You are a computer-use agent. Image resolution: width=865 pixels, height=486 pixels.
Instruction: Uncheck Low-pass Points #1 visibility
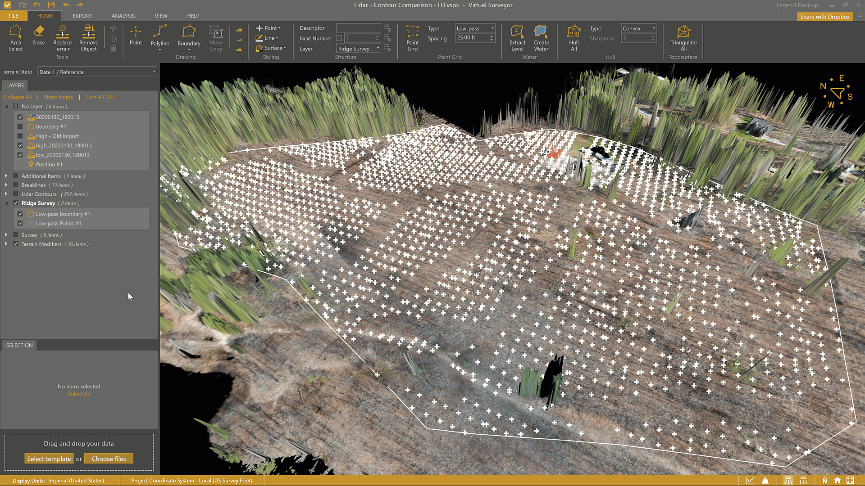[x=20, y=224]
